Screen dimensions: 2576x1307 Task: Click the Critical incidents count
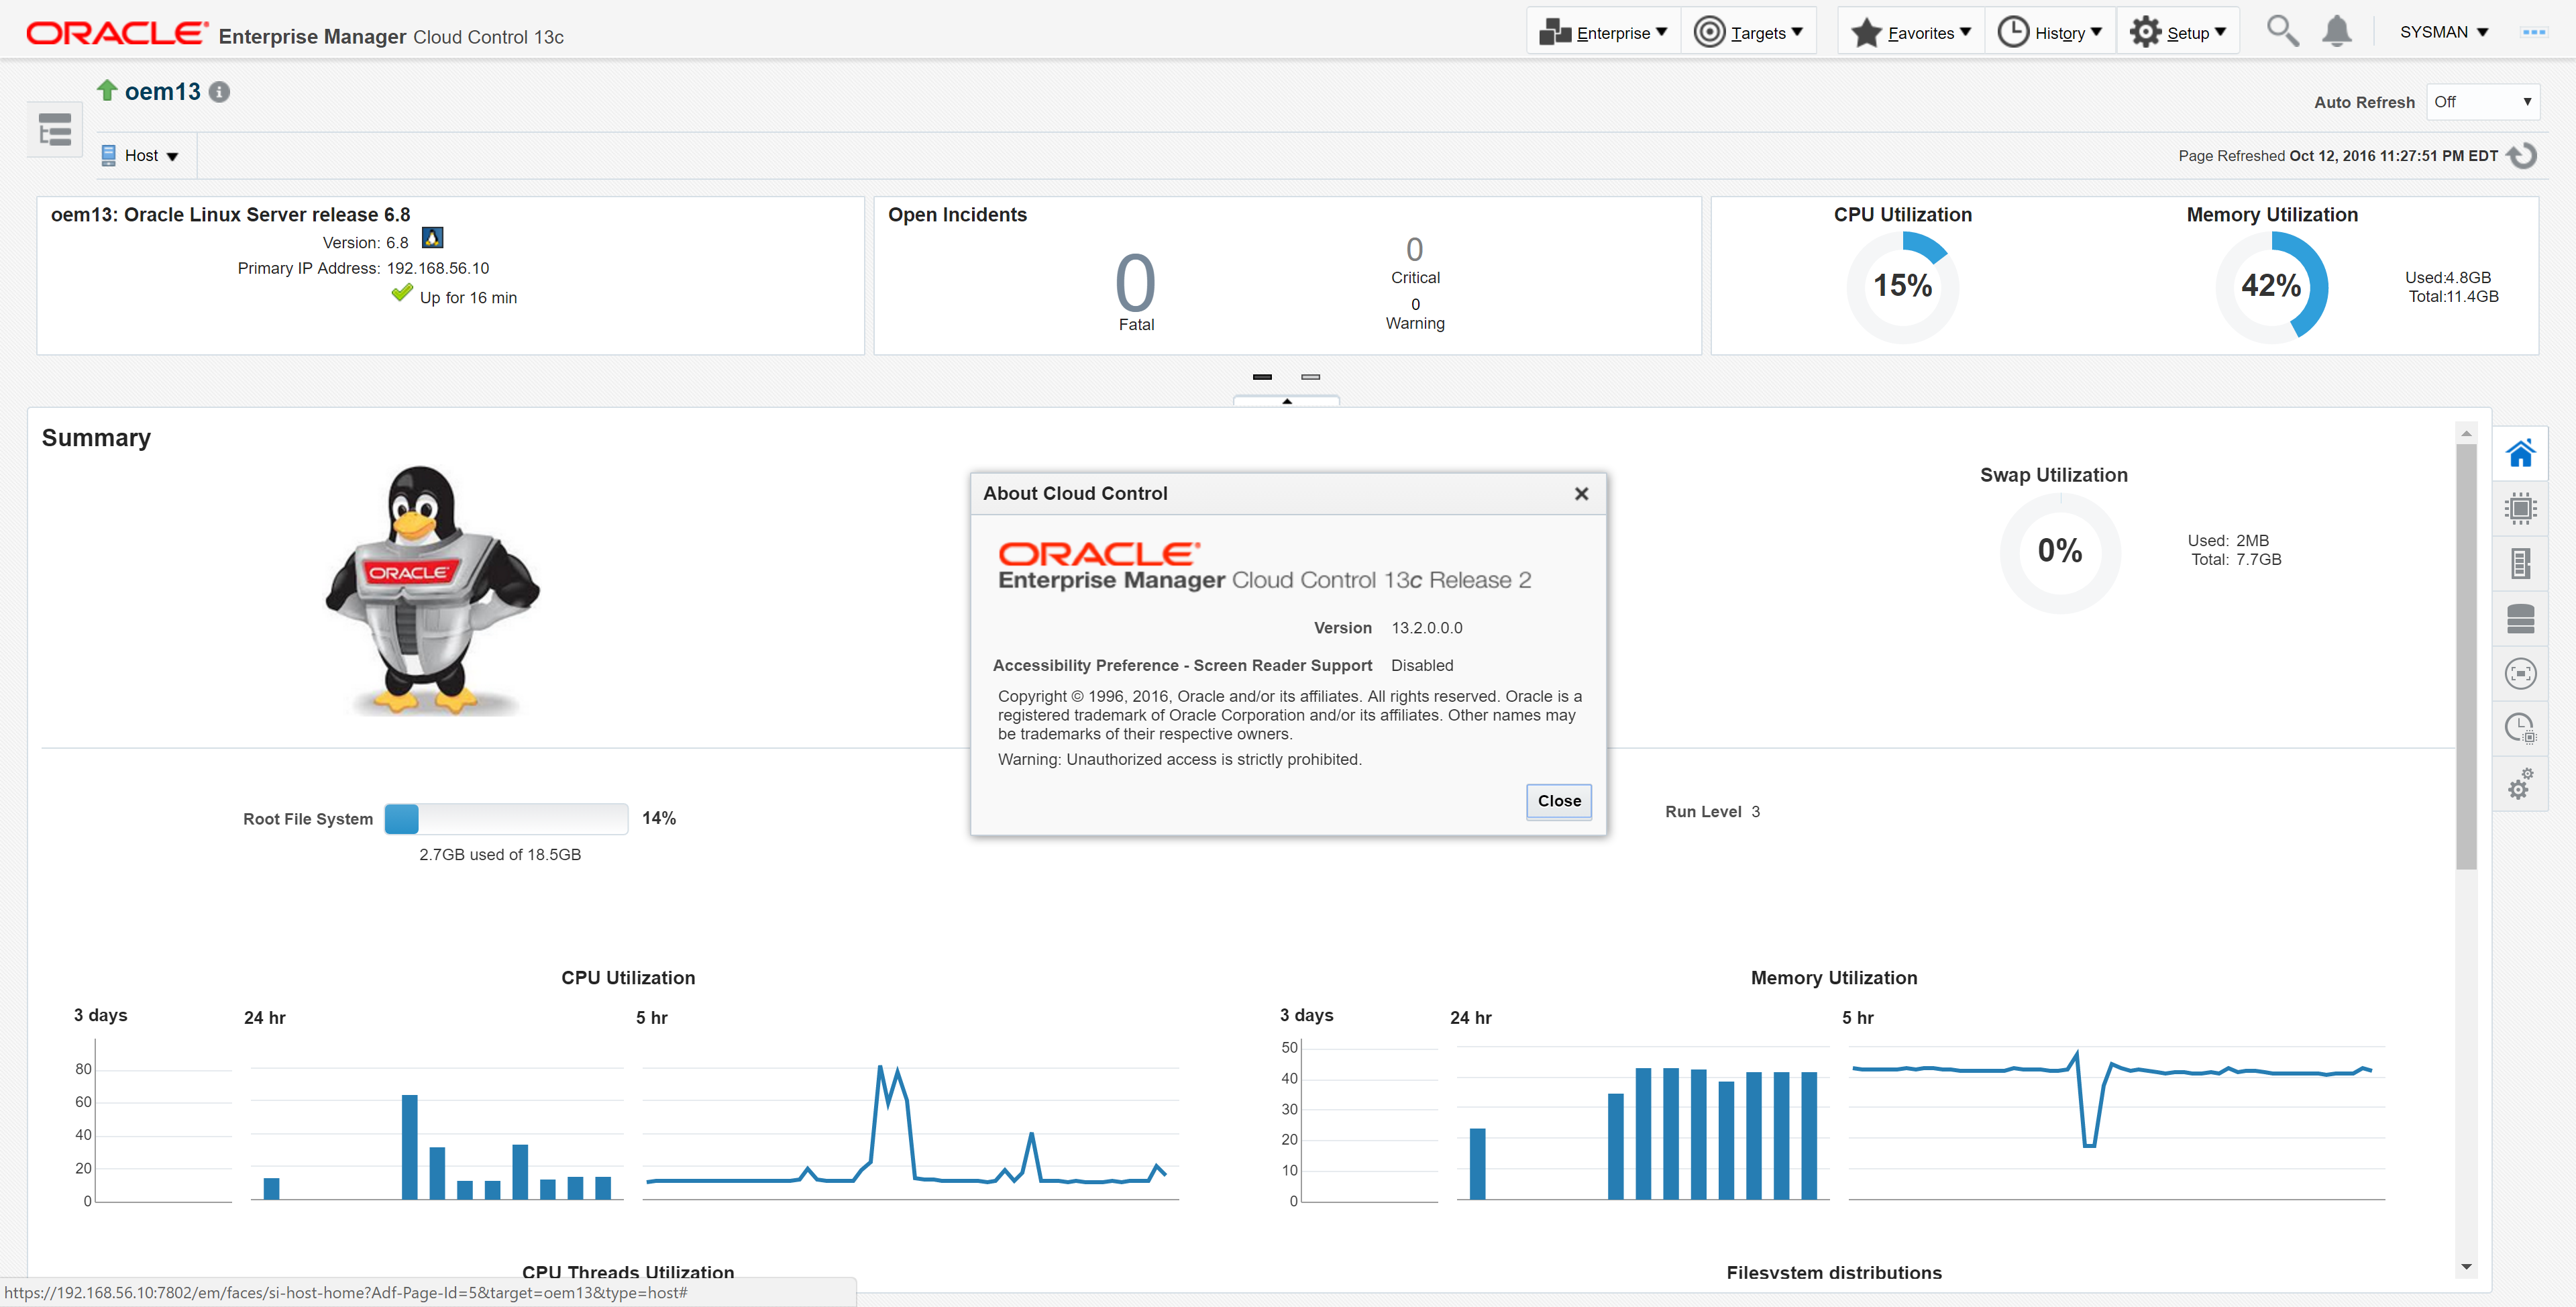pos(1415,249)
